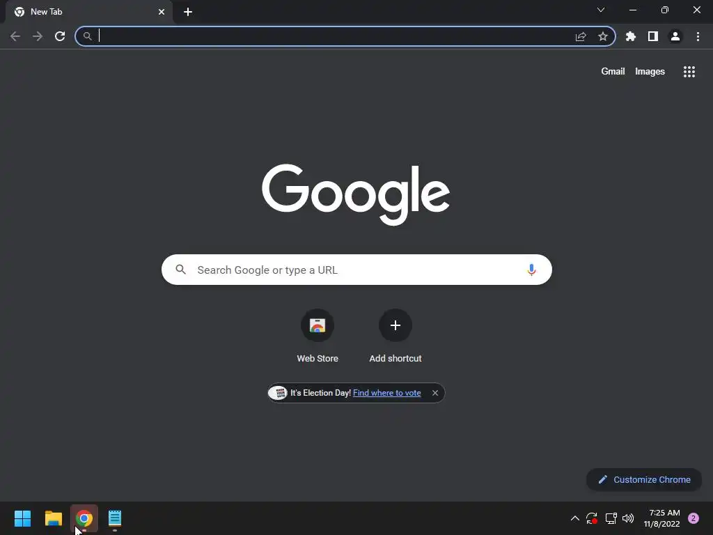The image size is (713, 535).
Task: Open the network tray icon
Action: click(611, 518)
